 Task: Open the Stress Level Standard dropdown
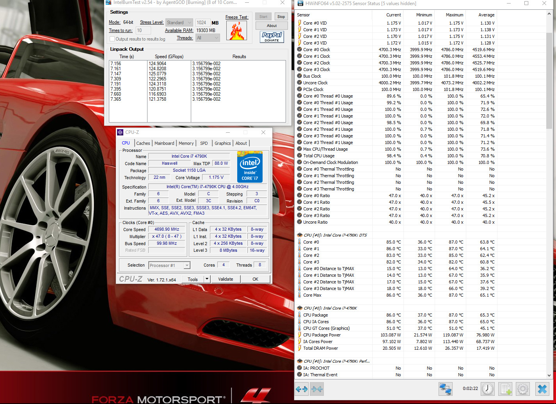pos(179,23)
